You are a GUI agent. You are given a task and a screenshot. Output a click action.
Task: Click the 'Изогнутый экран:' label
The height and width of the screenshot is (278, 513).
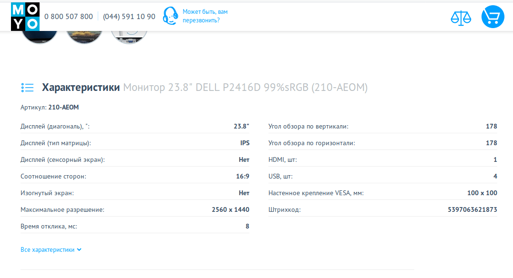click(x=47, y=193)
